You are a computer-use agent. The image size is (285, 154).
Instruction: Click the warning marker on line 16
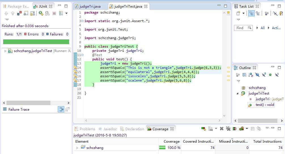(x=75, y=76)
